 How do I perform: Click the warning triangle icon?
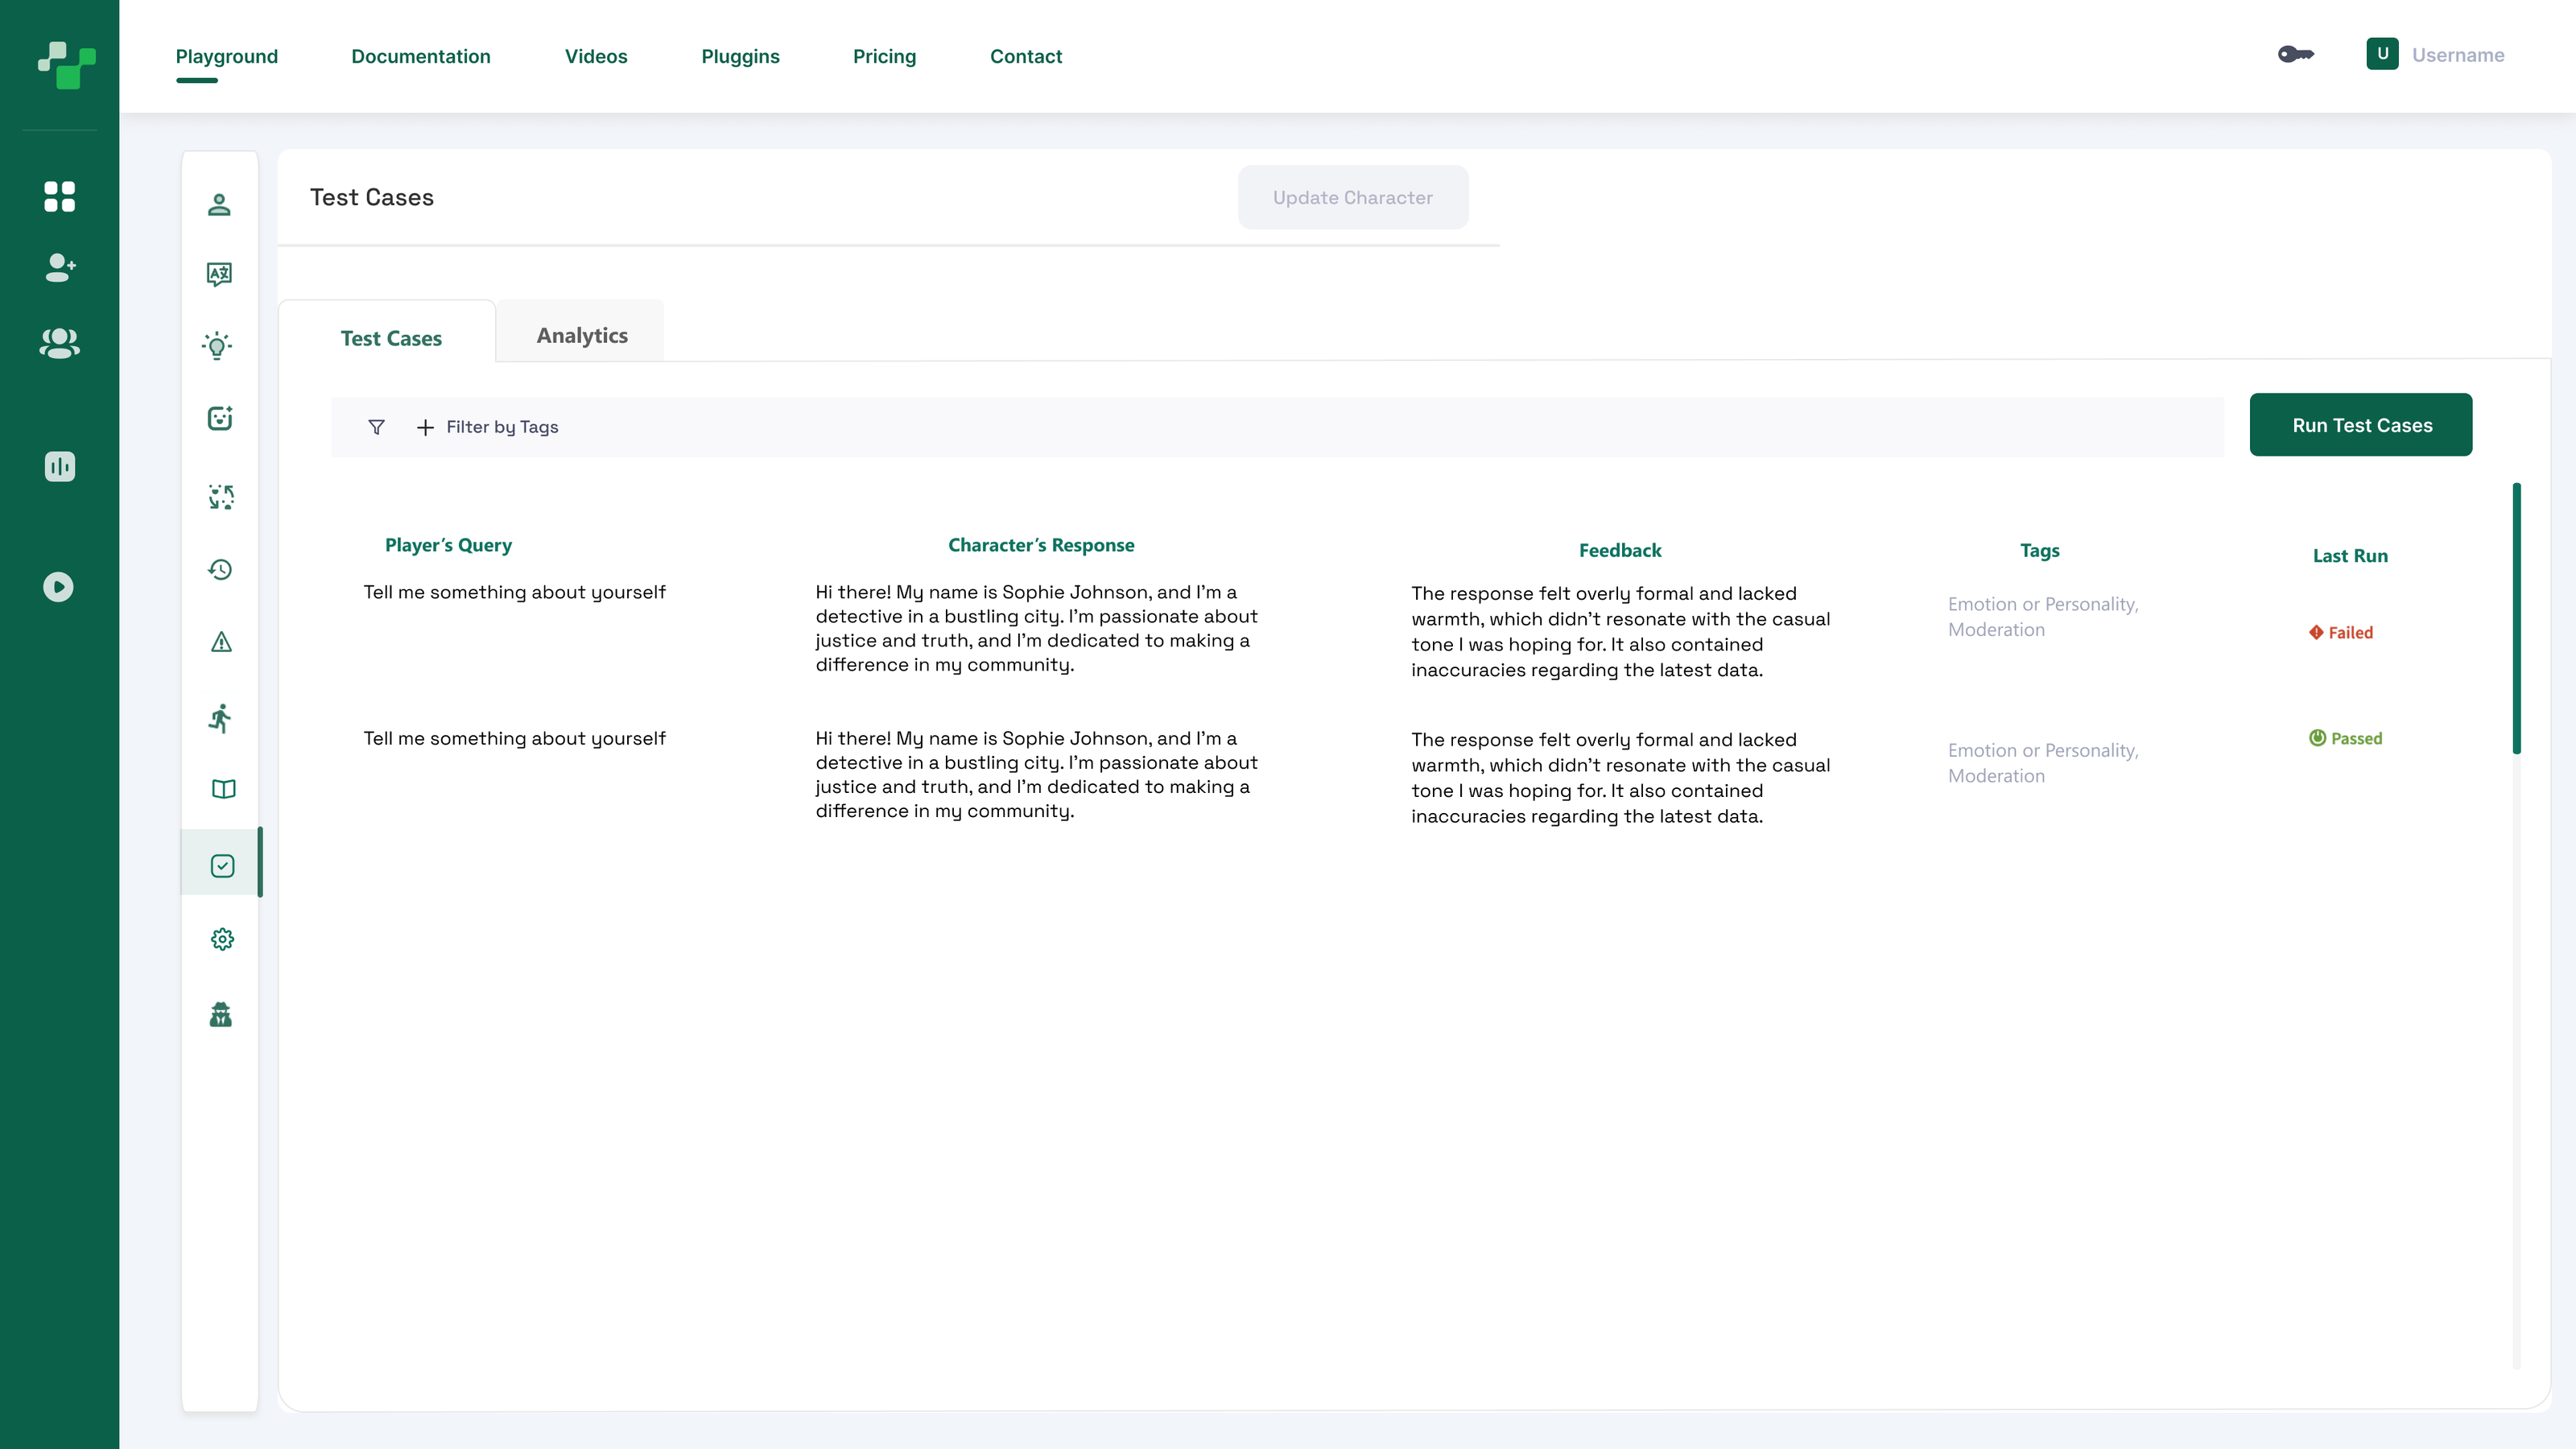[x=222, y=642]
